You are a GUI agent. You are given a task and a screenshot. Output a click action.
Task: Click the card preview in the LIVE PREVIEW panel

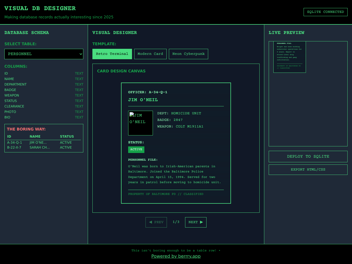pyautogui.click(x=290, y=57)
